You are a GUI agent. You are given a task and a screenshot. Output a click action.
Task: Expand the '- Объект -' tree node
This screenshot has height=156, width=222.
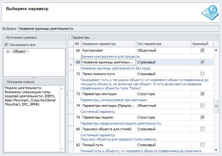[7, 52]
